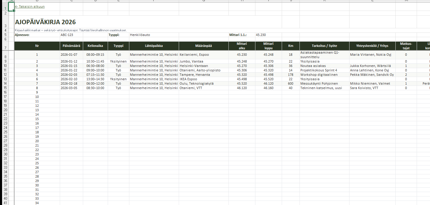The width and height of the screenshot is (430, 205).
Task: Select the 'AJOPÄIVÄKIRJA 2026' title cell
Action: (x=45, y=22)
